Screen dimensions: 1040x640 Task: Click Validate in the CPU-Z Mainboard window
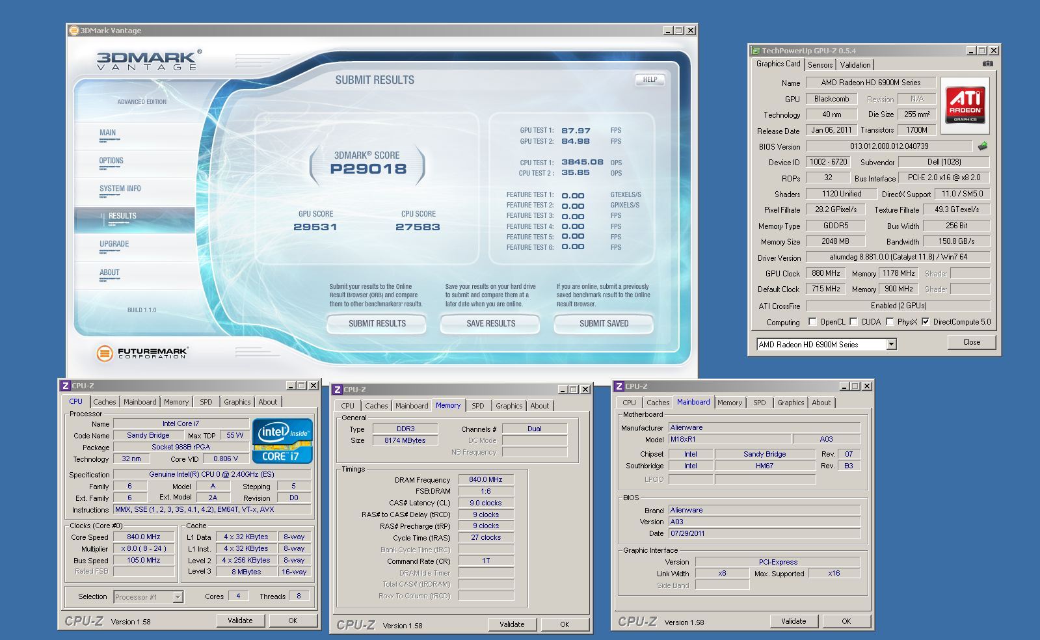(x=793, y=621)
